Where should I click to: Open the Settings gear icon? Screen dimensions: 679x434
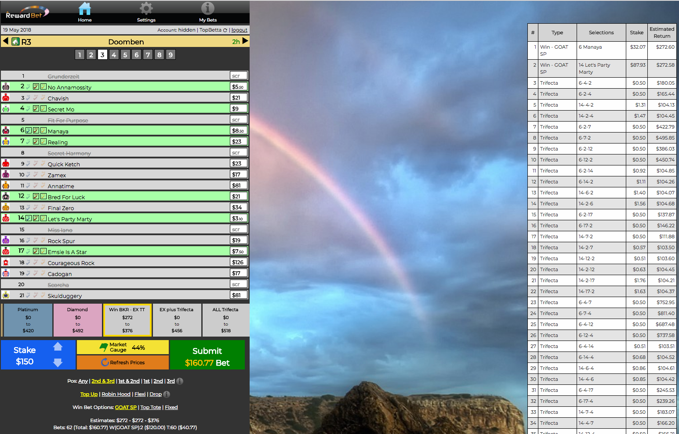146,8
